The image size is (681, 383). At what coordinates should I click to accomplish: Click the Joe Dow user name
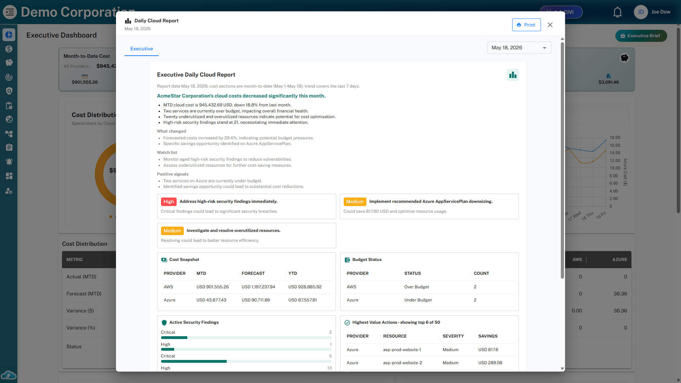[x=660, y=12]
